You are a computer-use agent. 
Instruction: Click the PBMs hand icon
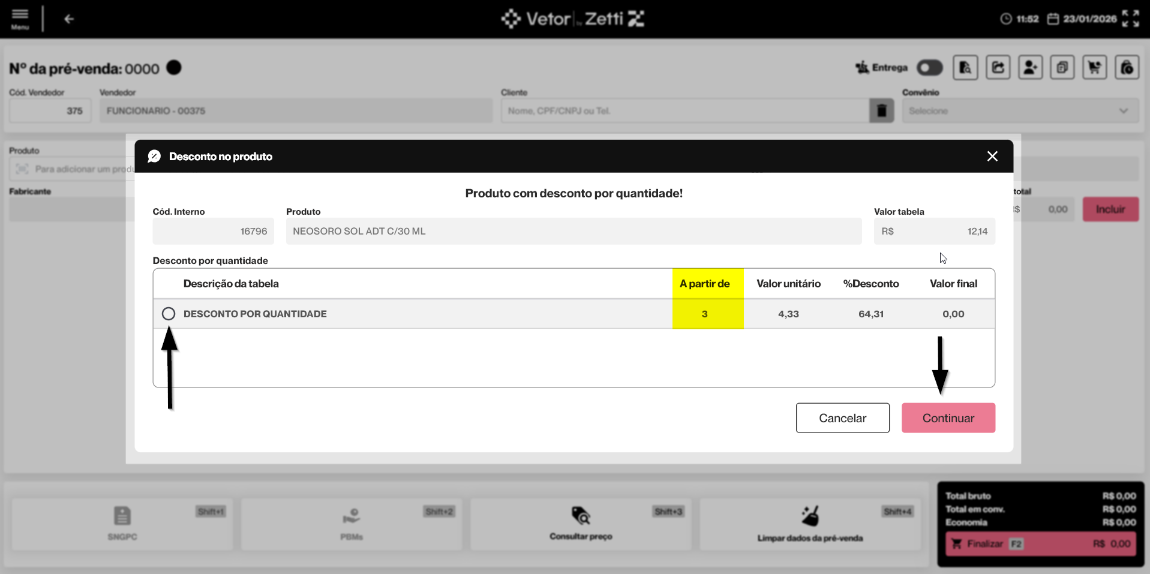pyautogui.click(x=352, y=516)
